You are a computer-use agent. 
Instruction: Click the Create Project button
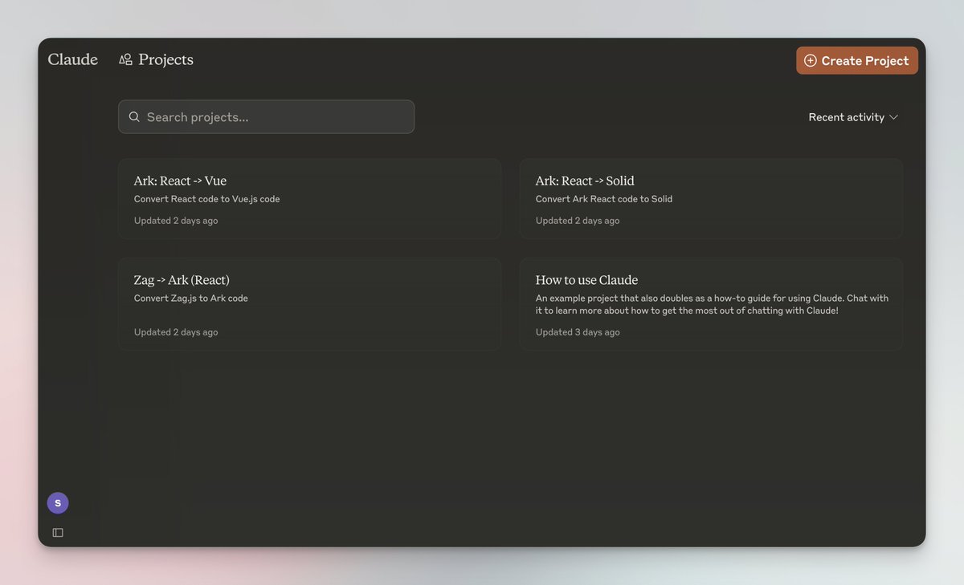tap(857, 60)
